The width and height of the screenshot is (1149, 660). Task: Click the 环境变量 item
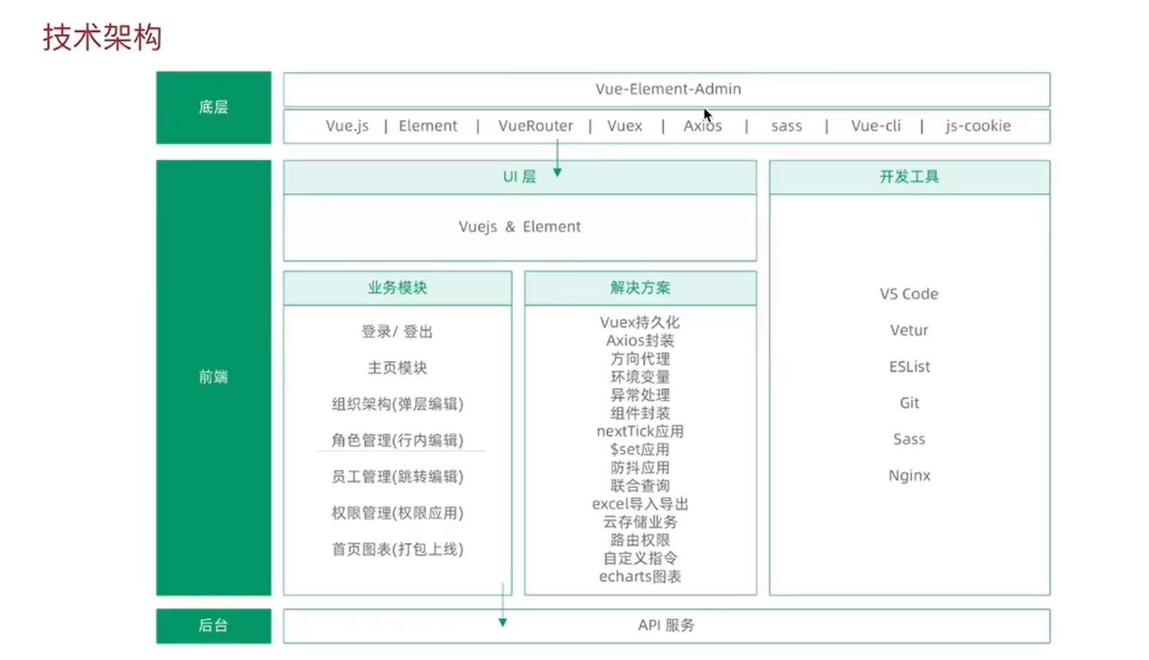point(640,377)
